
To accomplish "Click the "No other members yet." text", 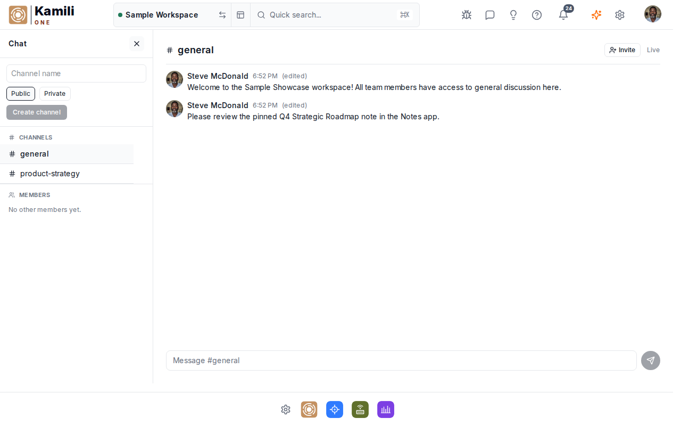I will [x=45, y=210].
